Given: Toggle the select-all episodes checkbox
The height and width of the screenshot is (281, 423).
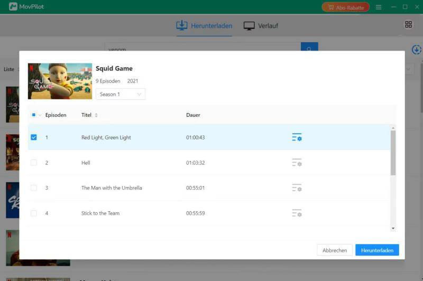Looking at the screenshot, I should pyautogui.click(x=34, y=115).
